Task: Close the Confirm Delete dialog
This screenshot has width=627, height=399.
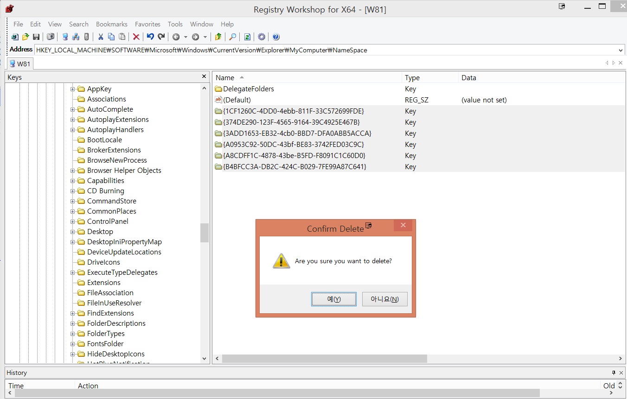Action: click(403, 225)
